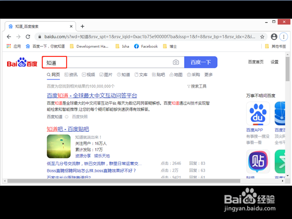This screenshot has width=292, height=219.
Task: Click the padlock site info icon
Action: tap(39, 37)
